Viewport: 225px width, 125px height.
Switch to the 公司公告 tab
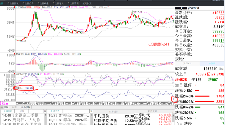tap(55, 111)
